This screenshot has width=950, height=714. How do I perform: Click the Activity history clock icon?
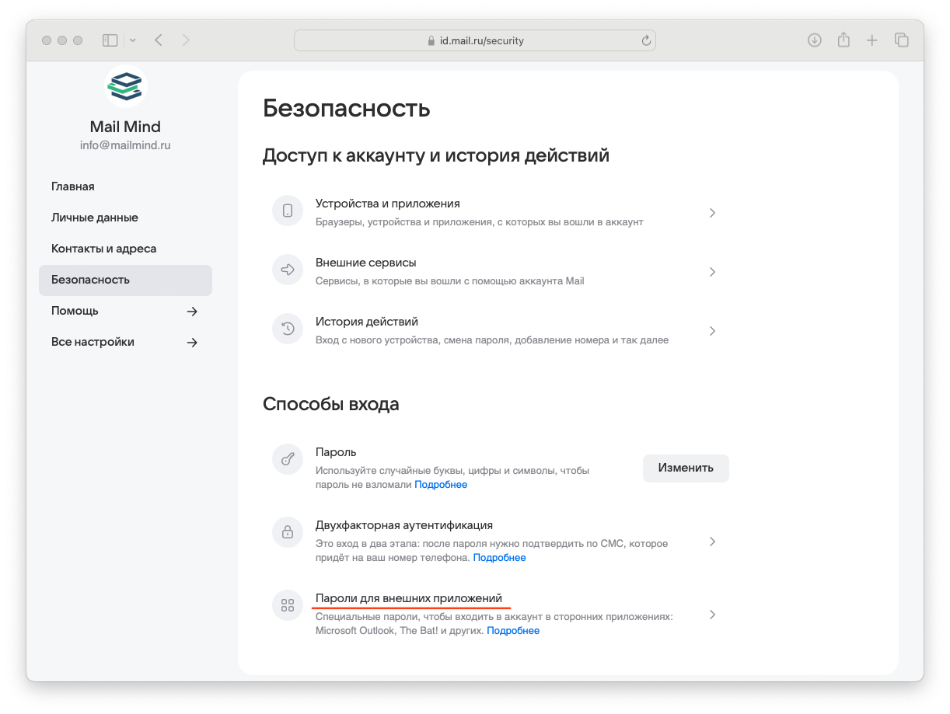tap(287, 329)
